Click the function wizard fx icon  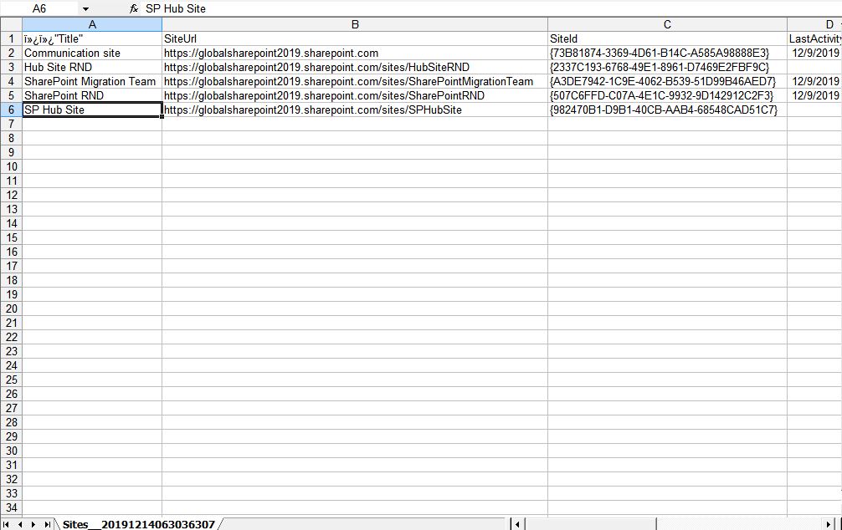tap(134, 8)
